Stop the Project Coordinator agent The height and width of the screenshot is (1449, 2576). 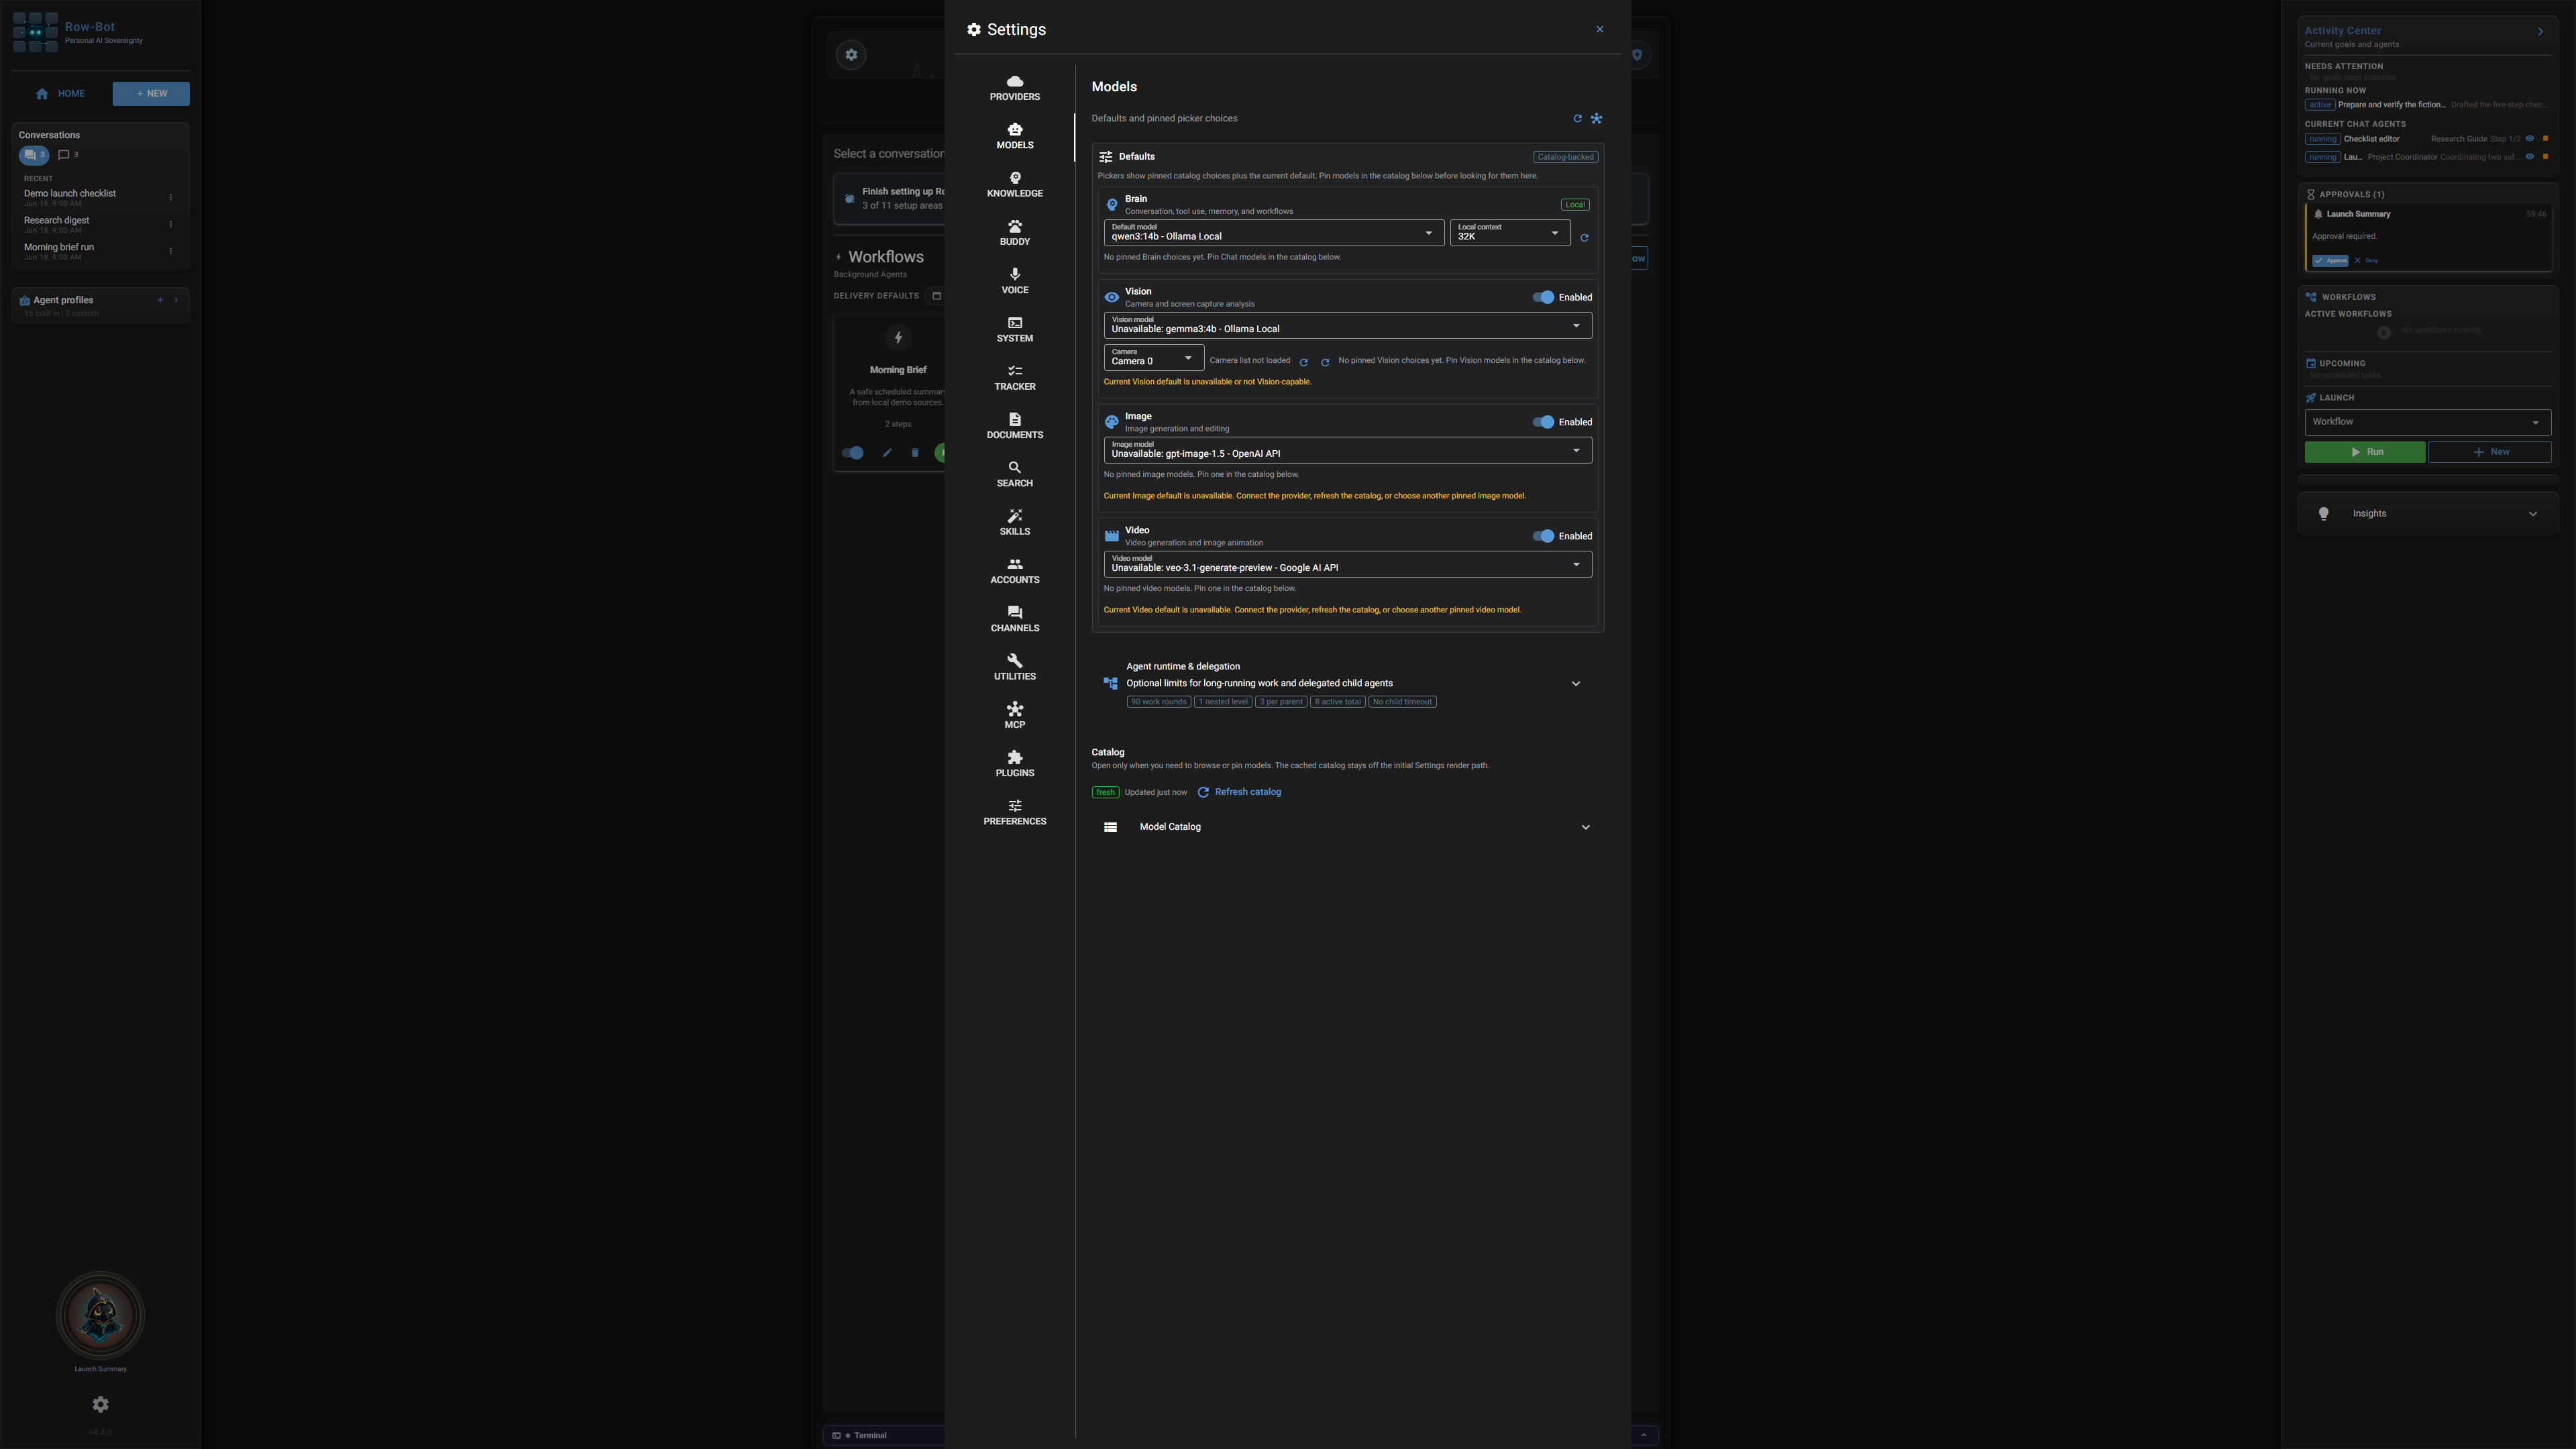pos(2545,157)
